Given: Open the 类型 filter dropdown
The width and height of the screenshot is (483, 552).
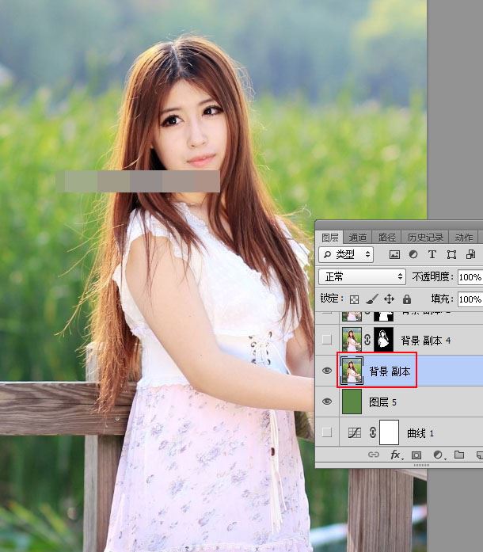Looking at the screenshot, I should 346,254.
